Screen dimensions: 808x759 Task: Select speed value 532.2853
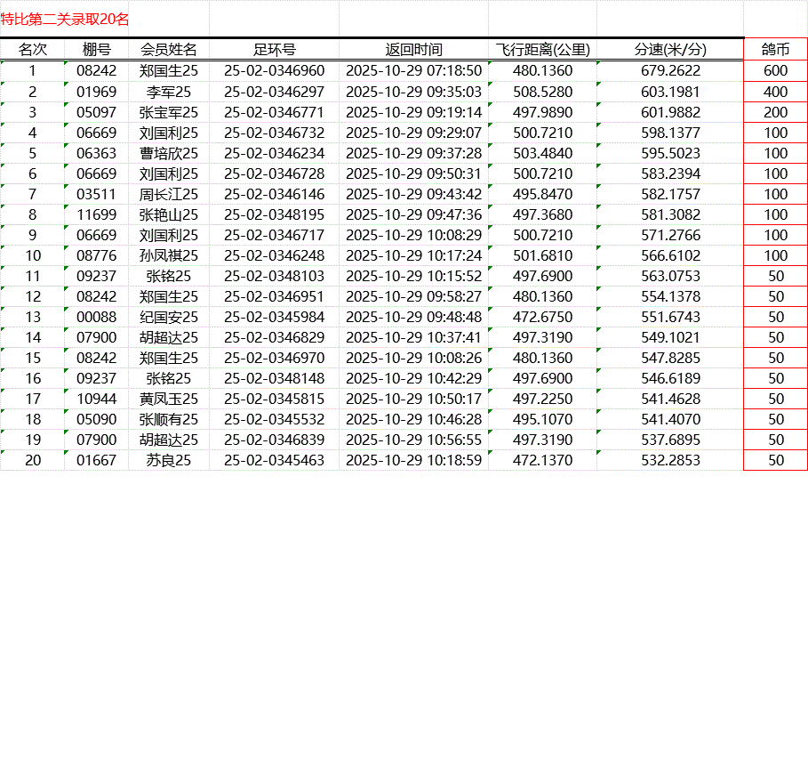(670, 460)
